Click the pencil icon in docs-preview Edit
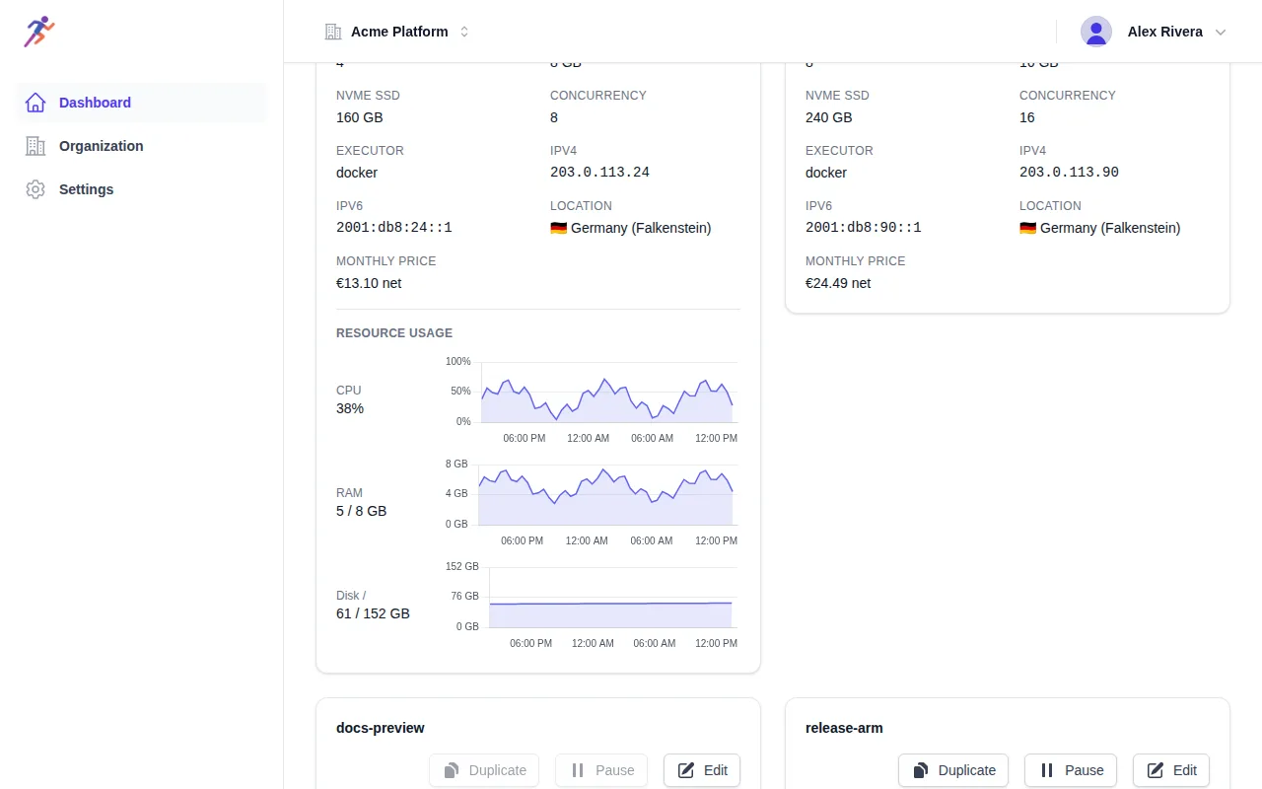Screen dimensions: 1262x789 [686, 770]
